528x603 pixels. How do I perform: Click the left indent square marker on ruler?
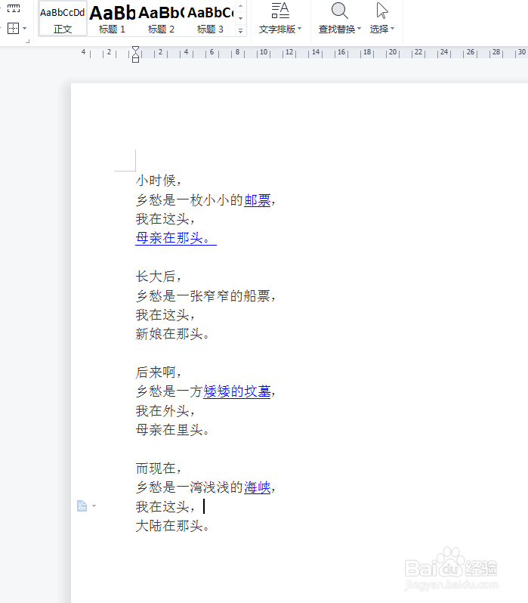click(x=135, y=59)
